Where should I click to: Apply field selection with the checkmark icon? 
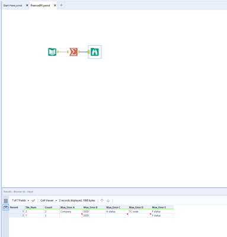(33, 200)
